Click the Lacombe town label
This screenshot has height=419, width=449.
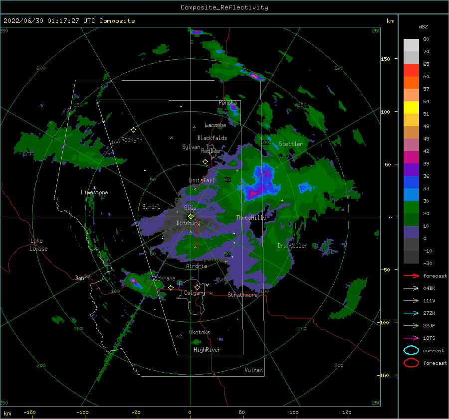[x=216, y=125]
